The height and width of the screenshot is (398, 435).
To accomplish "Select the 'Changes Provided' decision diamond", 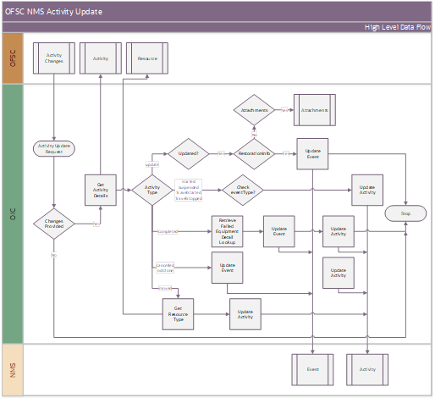I will pos(54,224).
